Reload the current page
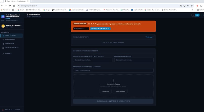Image resolution: width=204 pixels, height=112 pixels. click(10, 6)
